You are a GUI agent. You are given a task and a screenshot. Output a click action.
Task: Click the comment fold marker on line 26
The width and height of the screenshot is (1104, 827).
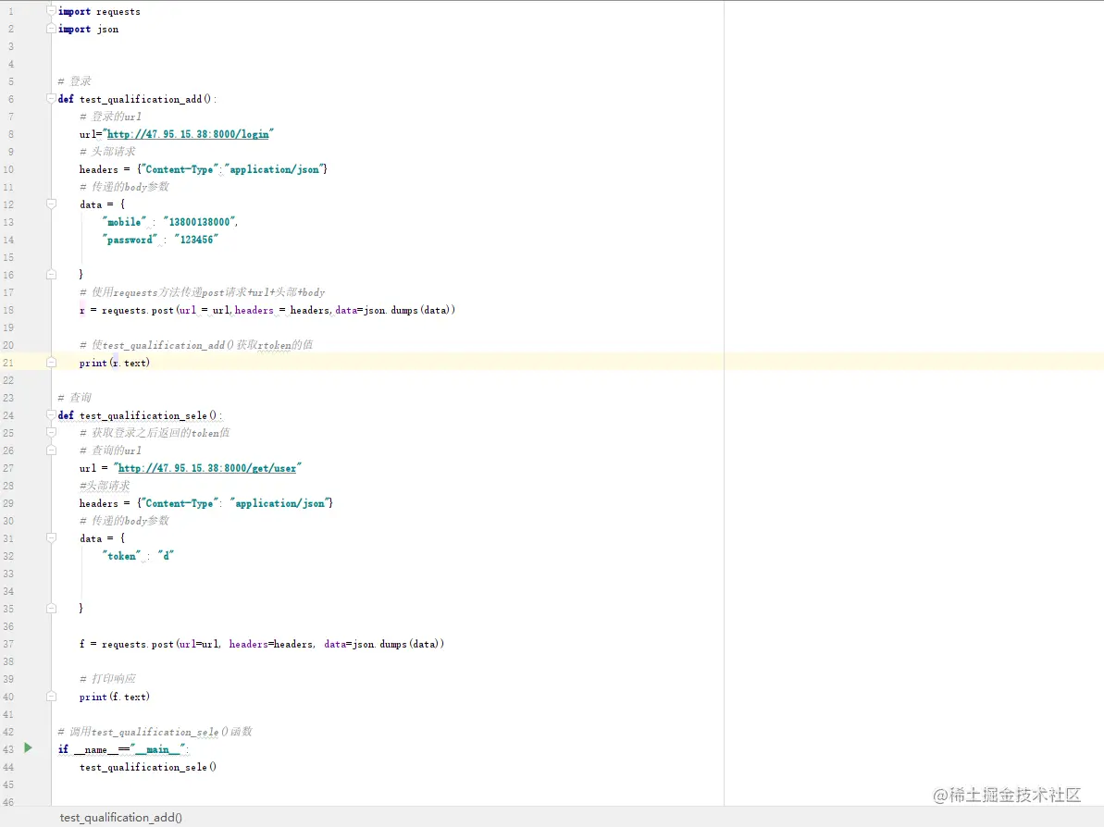pos(52,451)
